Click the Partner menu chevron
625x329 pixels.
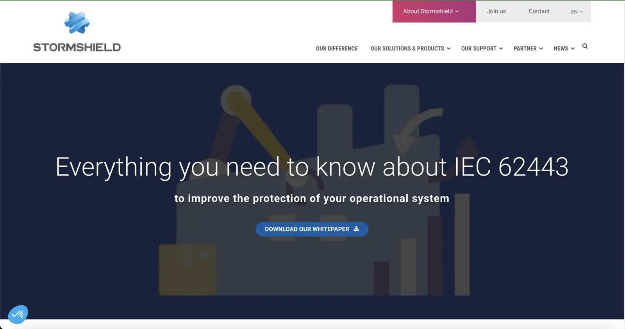(541, 49)
